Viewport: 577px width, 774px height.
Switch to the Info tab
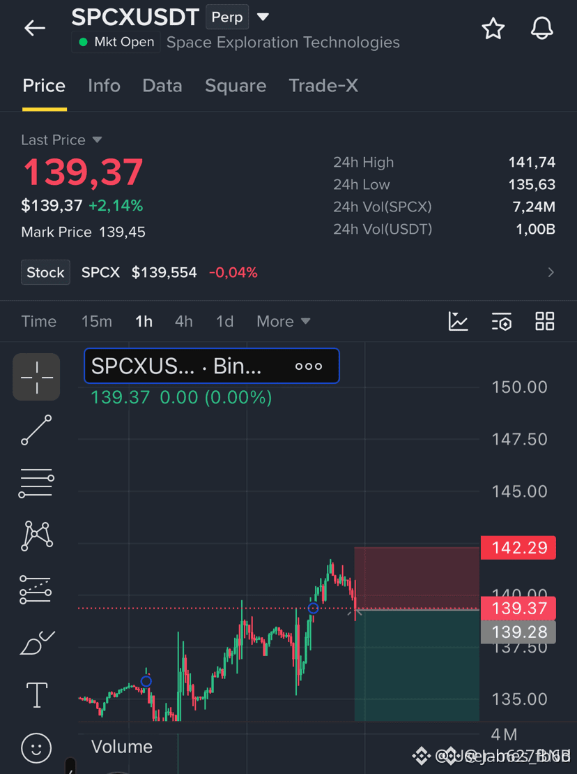pyautogui.click(x=104, y=86)
